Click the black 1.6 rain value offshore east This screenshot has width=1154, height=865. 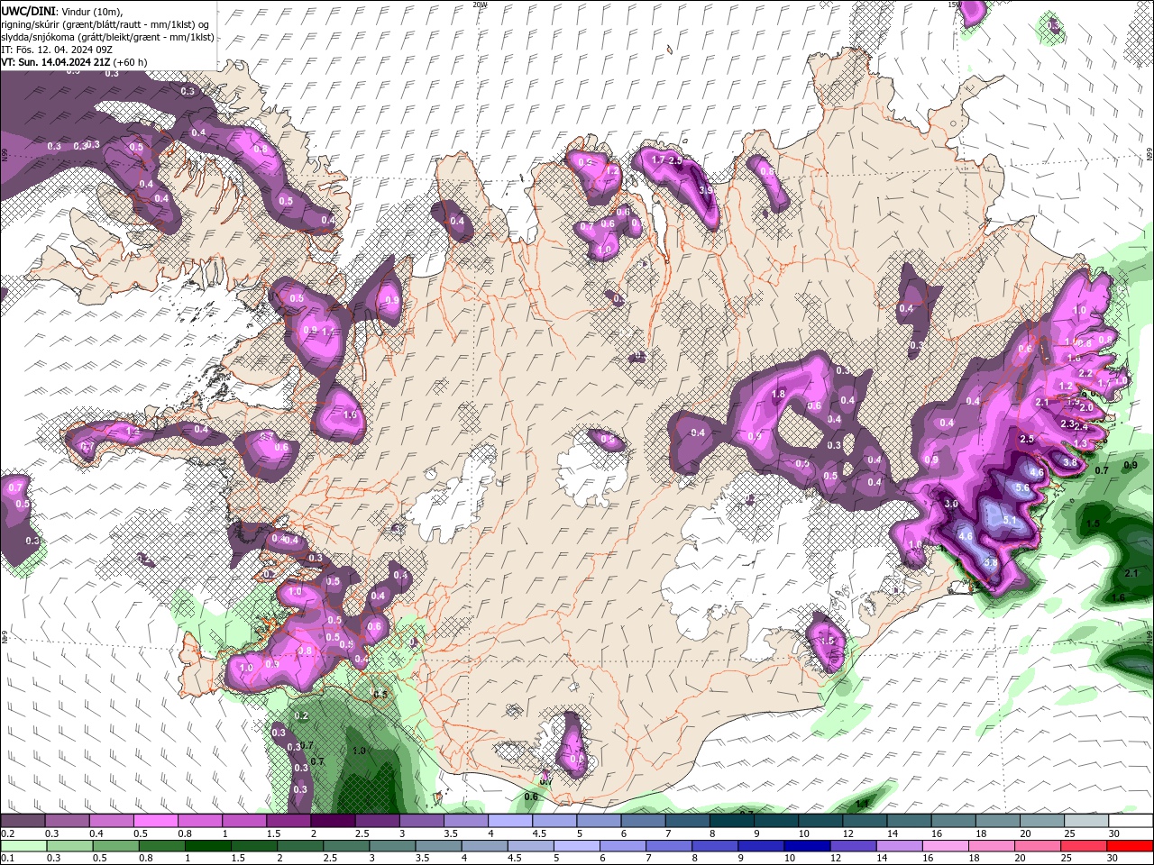pos(1119,597)
